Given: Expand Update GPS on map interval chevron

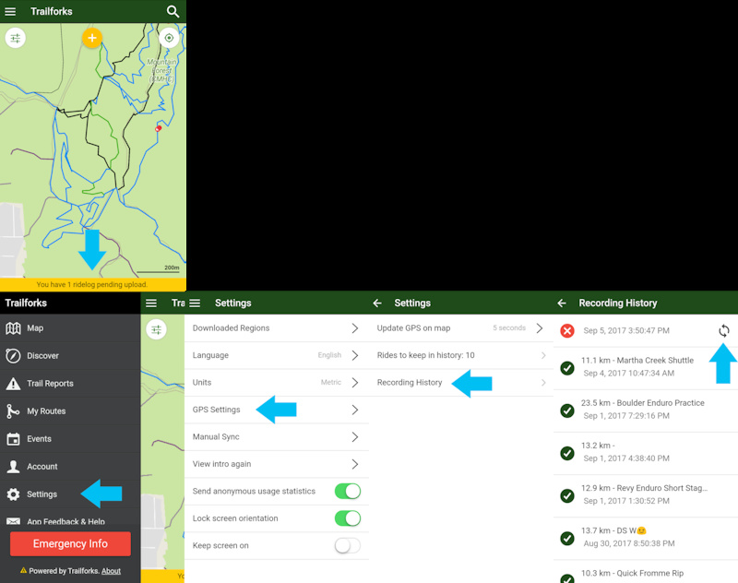Looking at the screenshot, I should pyautogui.click(x=540, y=328).
